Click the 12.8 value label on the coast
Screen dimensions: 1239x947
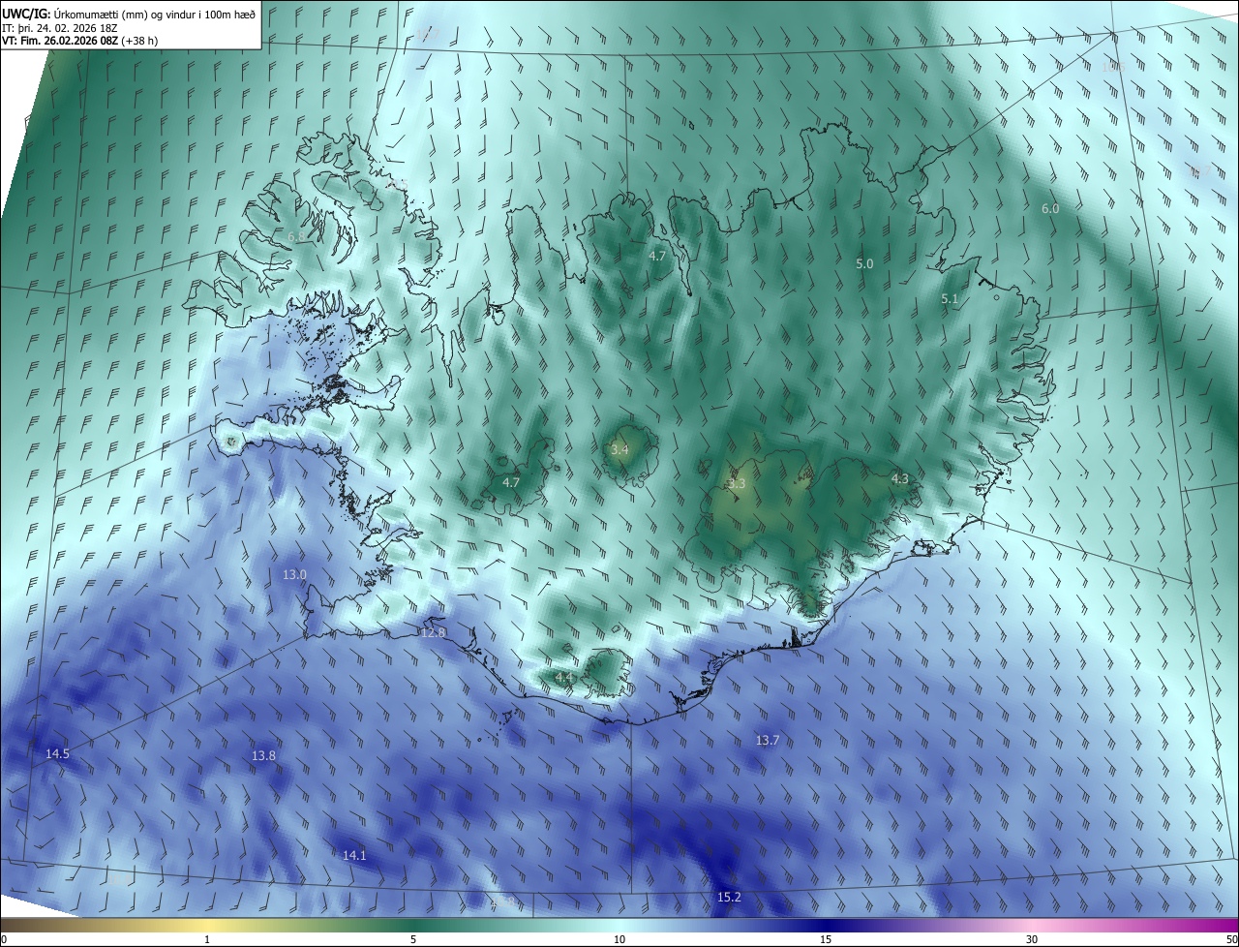pyautogui.click(x=434, y=632)
